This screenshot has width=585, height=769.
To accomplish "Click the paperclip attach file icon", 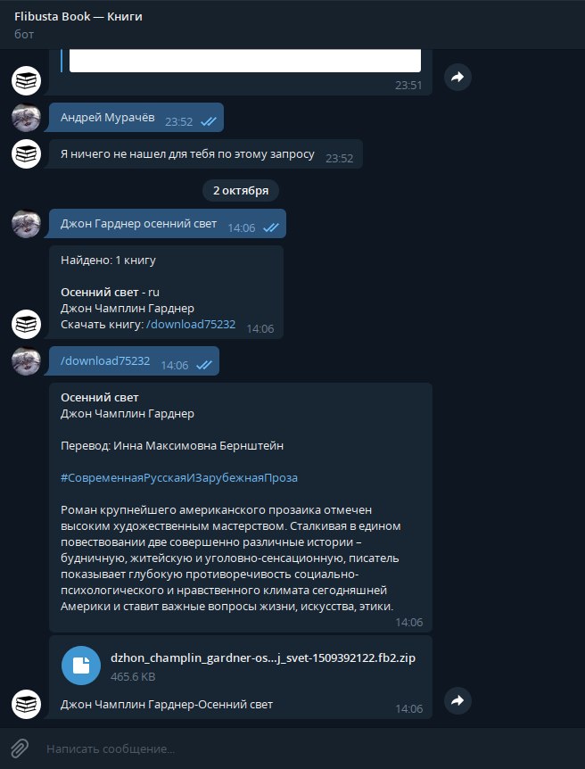I will click(19, 748).
